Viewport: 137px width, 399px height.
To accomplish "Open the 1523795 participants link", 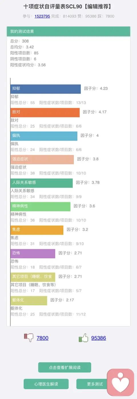I will [x=42, y=16].
